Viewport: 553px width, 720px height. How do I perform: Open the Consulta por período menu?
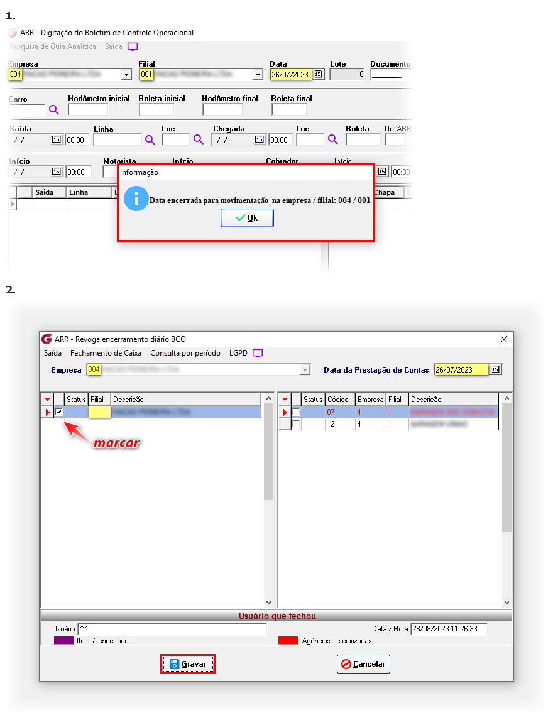coord(185,353)
